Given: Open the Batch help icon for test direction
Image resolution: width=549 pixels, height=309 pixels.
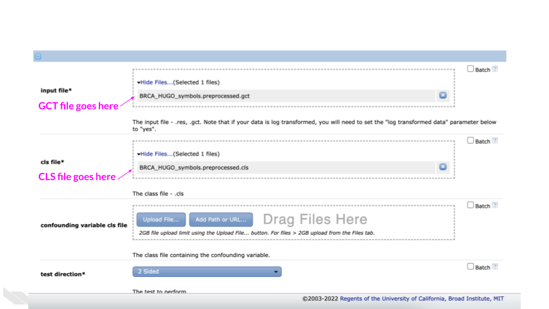Looking at the screenshot, I should [495, 267].
